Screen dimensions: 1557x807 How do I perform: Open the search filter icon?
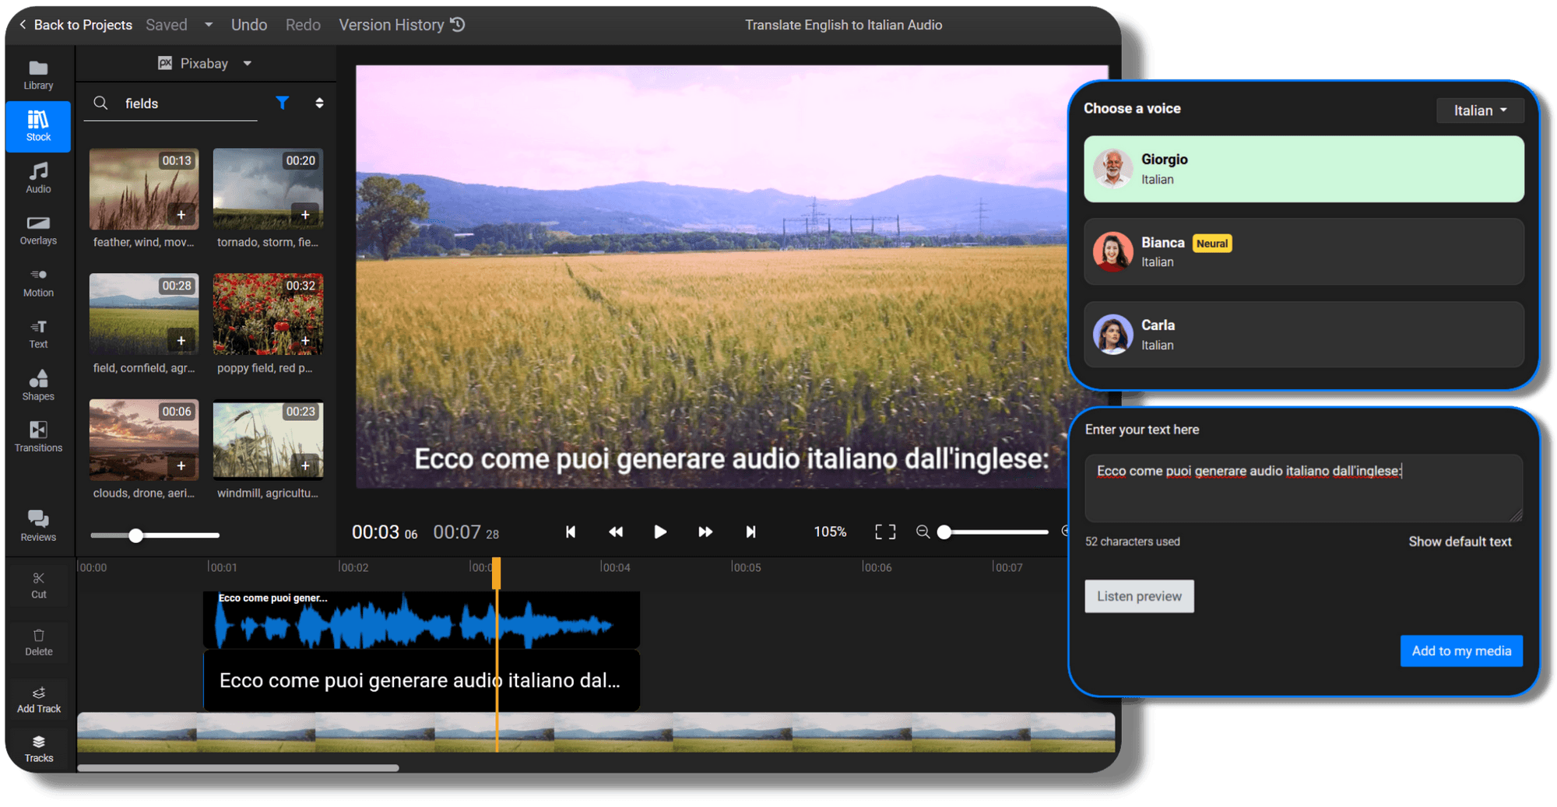point(283,102)
